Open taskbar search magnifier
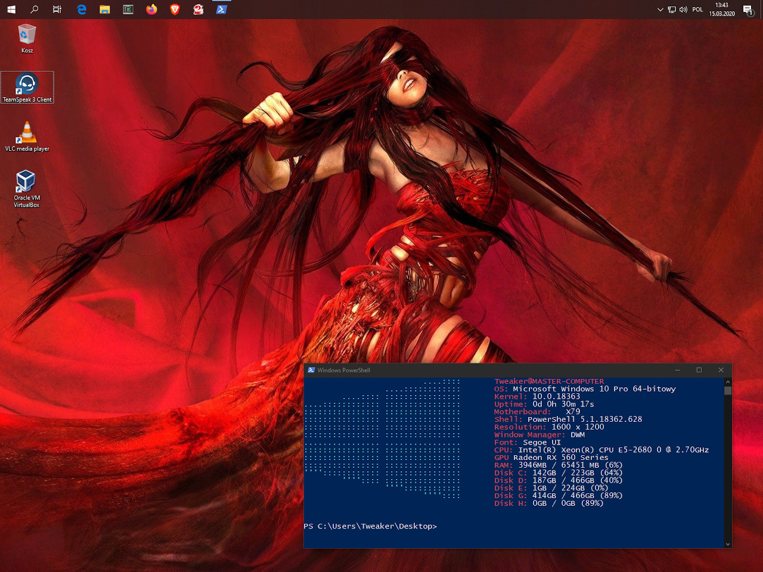The width and height of the screenshot is (763, 572). tap(35, 10)
